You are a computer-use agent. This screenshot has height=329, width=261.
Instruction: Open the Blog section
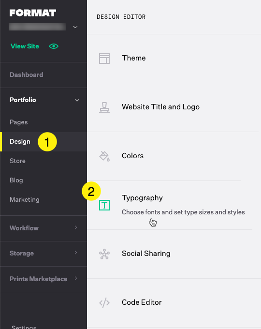pyautogui.click(x=16, y=180)
